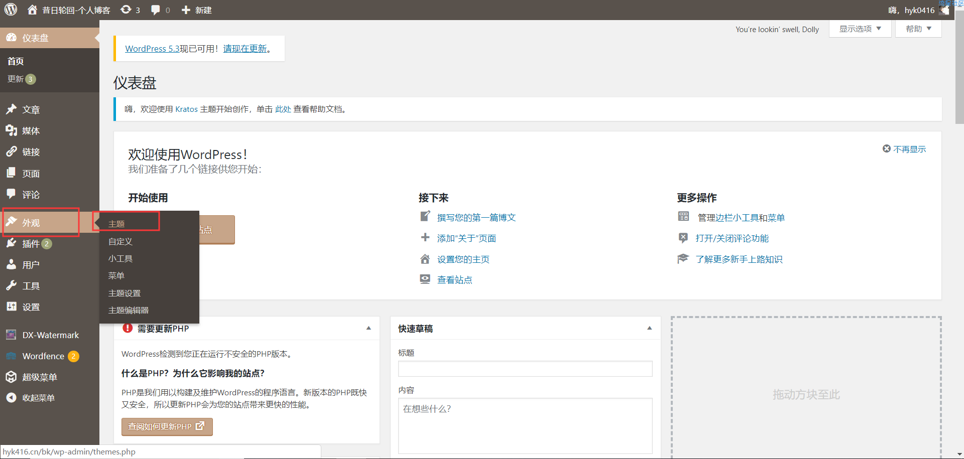Open the 昔日轮回-个人博客 site name link
Screen dimensions: 964x459
(76, 10)
